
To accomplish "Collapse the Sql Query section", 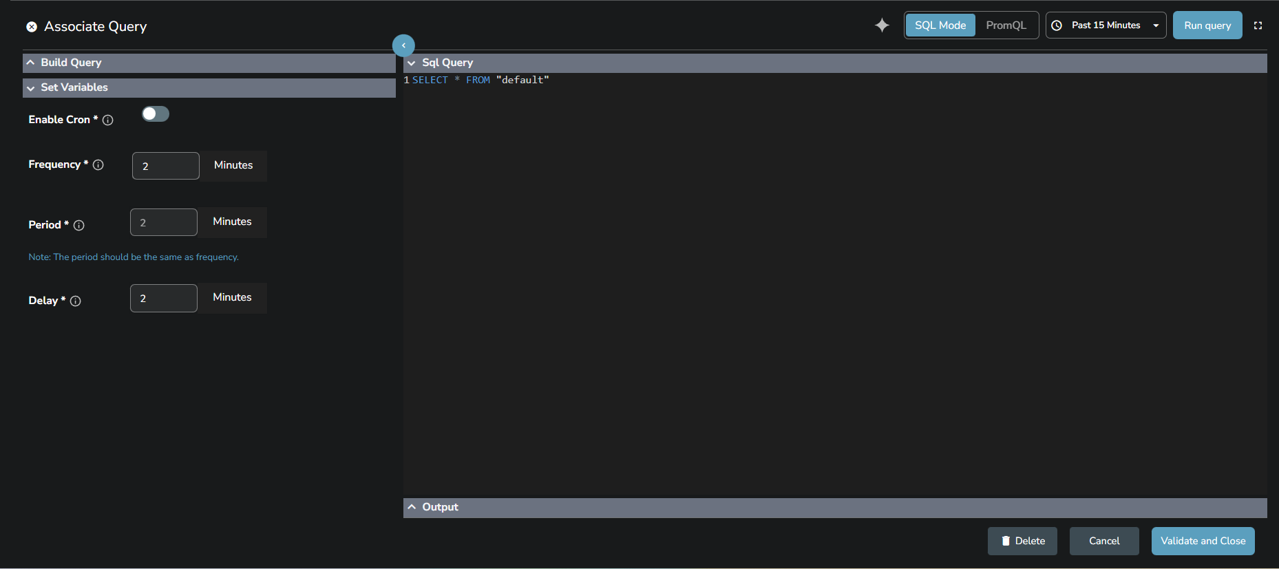I will [835, 63].
